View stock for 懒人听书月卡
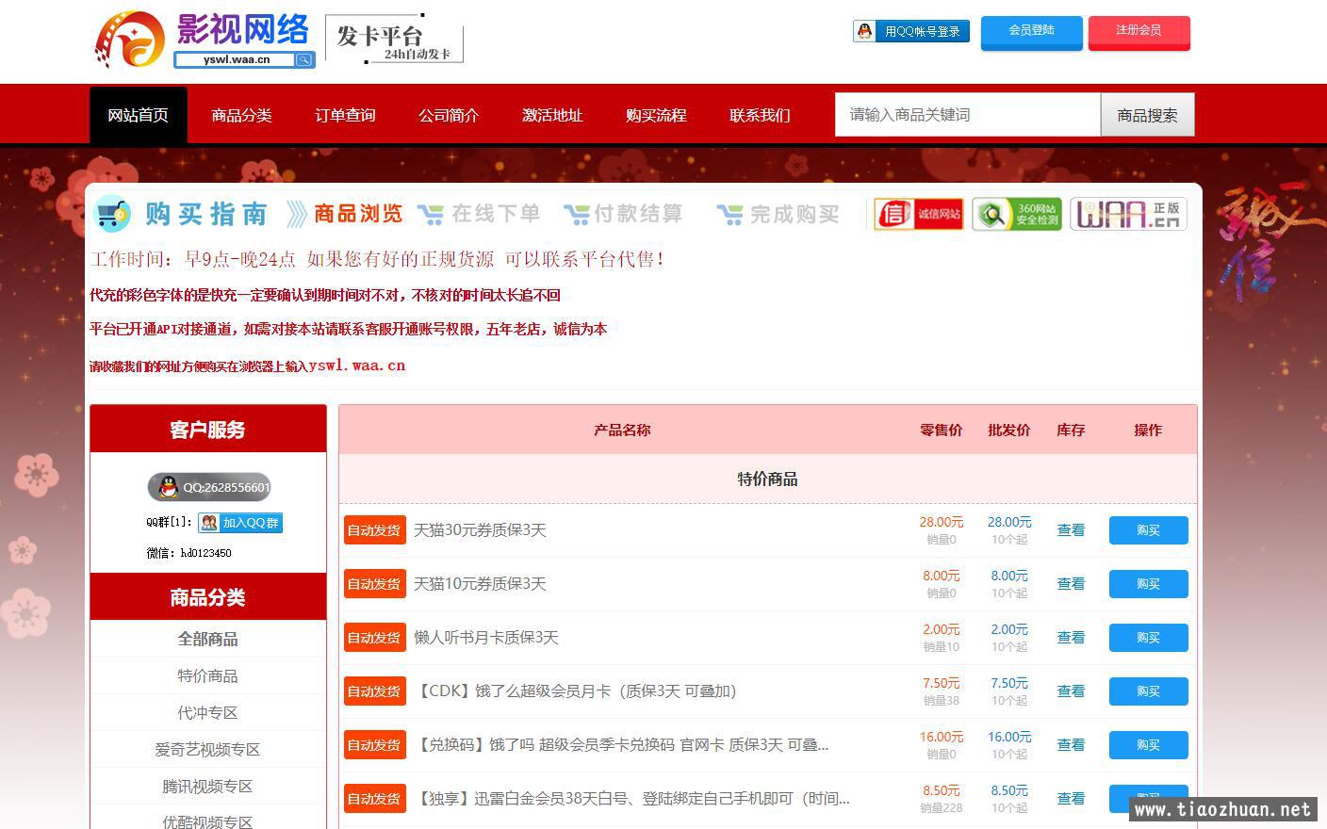The image size is (1327, 829). pos(1071,638)
